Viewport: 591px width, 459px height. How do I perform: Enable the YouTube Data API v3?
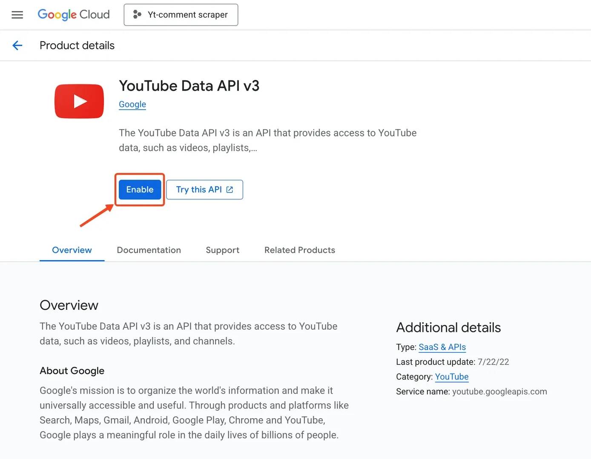click(140, 190)
